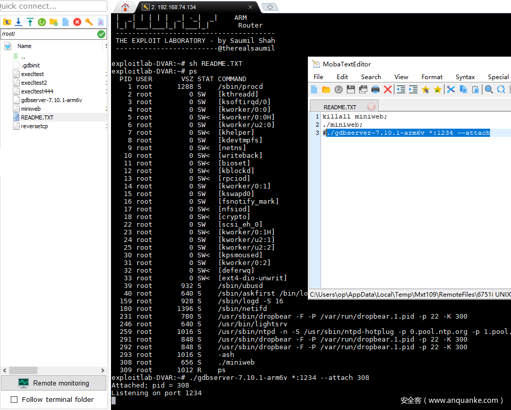511x410 pixels.
Task: Refresh the SFTP folder listing
Action: 41,22
